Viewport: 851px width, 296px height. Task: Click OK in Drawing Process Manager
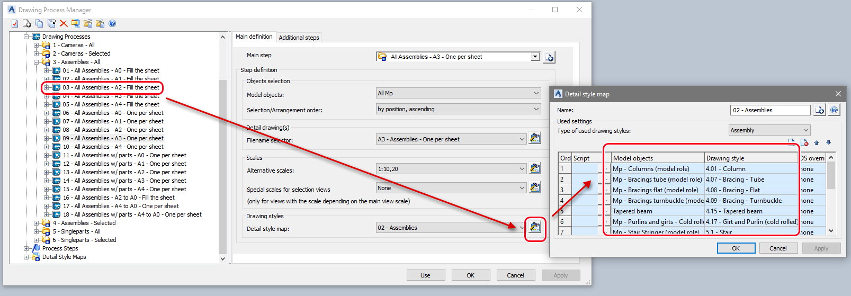[x=470, y=275]
